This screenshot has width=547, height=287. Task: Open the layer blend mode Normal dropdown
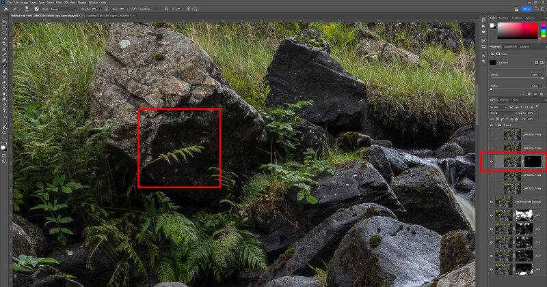click(x=503, y=113)
